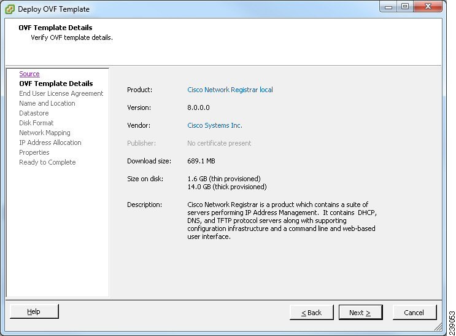Select OVF Template Details step

coord(56,84)
